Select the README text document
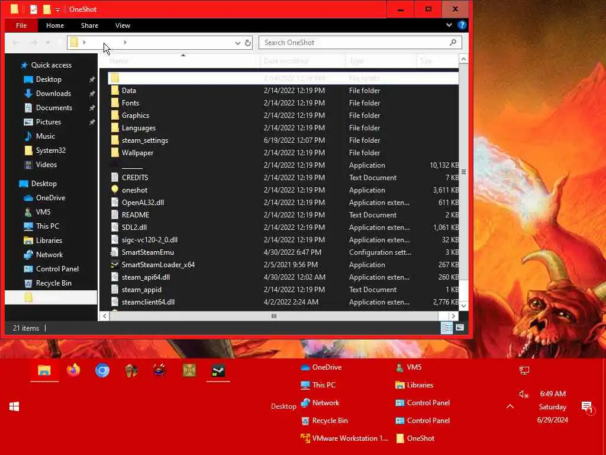Image resolution: width=606 pixels, height=455 pixels. [136, 214]
